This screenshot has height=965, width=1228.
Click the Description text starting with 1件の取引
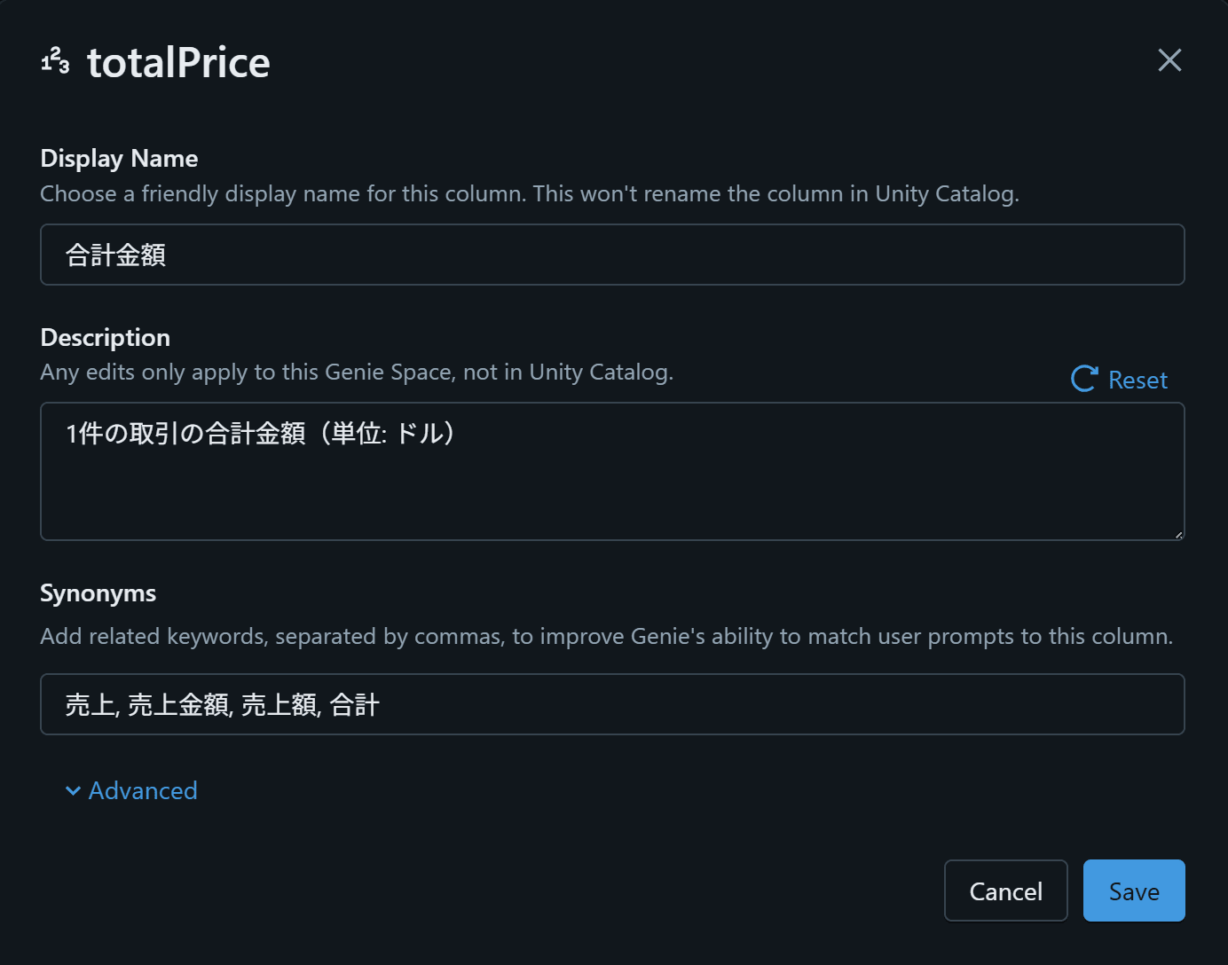[x=261, y=434]
